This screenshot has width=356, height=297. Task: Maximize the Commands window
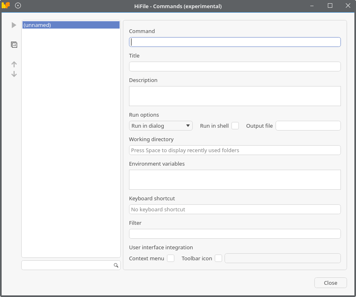[330, 6]
